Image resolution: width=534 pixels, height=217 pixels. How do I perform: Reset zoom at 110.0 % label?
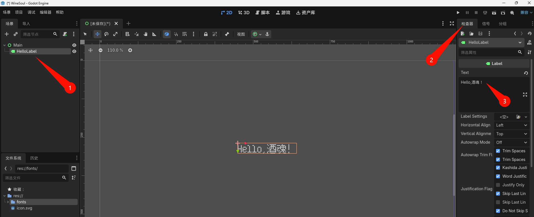(115, 50)
